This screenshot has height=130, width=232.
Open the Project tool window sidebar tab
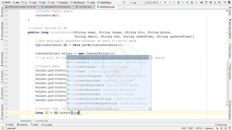tap(2, 12)
